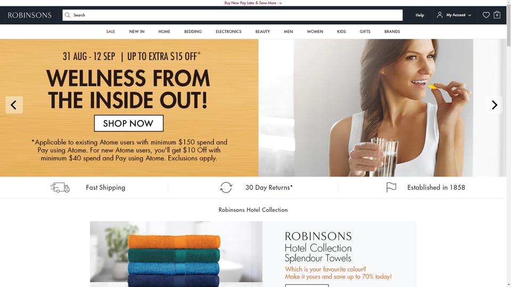
Task: Click the Robinsons logo
Action: (x=30, y=15)
